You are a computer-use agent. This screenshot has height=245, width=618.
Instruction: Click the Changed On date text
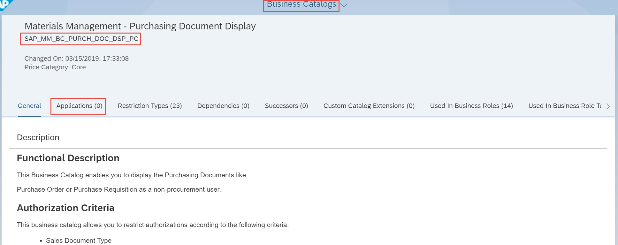[x=77, y=58]
